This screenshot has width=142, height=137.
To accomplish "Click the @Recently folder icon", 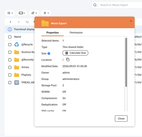I will pyautogui.click(x=17, y=60).
